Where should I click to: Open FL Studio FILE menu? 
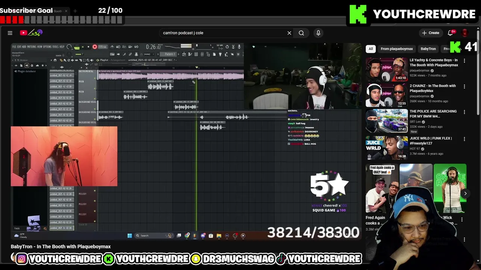(14, 47)
